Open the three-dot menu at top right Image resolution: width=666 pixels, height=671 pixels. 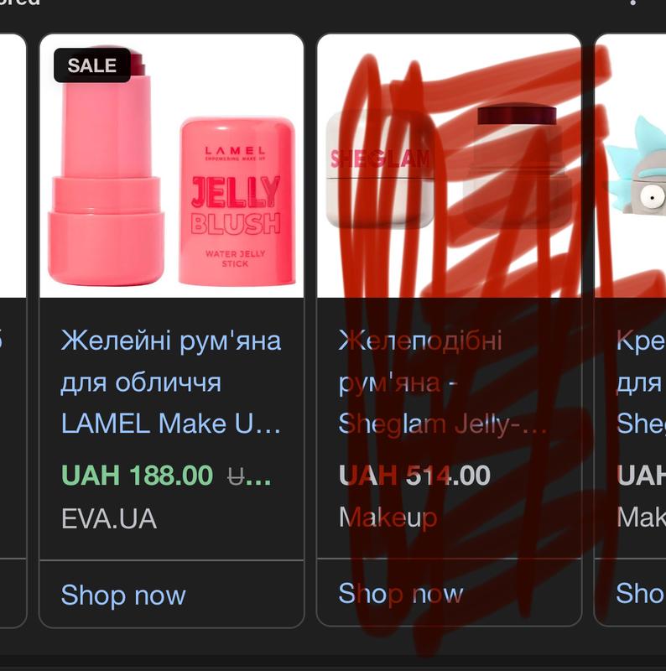(x=633, y=3)
